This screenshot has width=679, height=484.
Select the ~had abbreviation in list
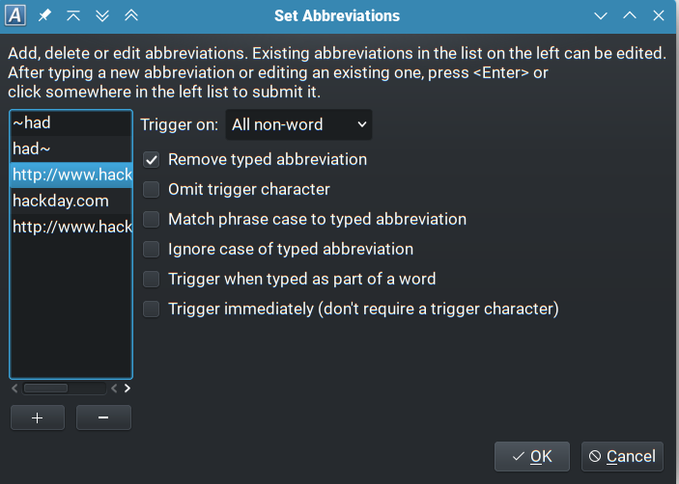tap(71, 123)
